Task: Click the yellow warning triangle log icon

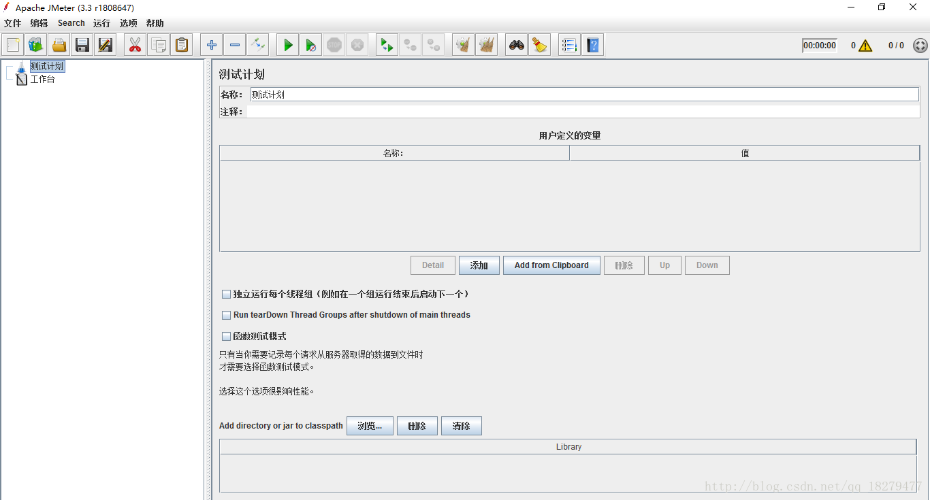Action: point(865,46)
